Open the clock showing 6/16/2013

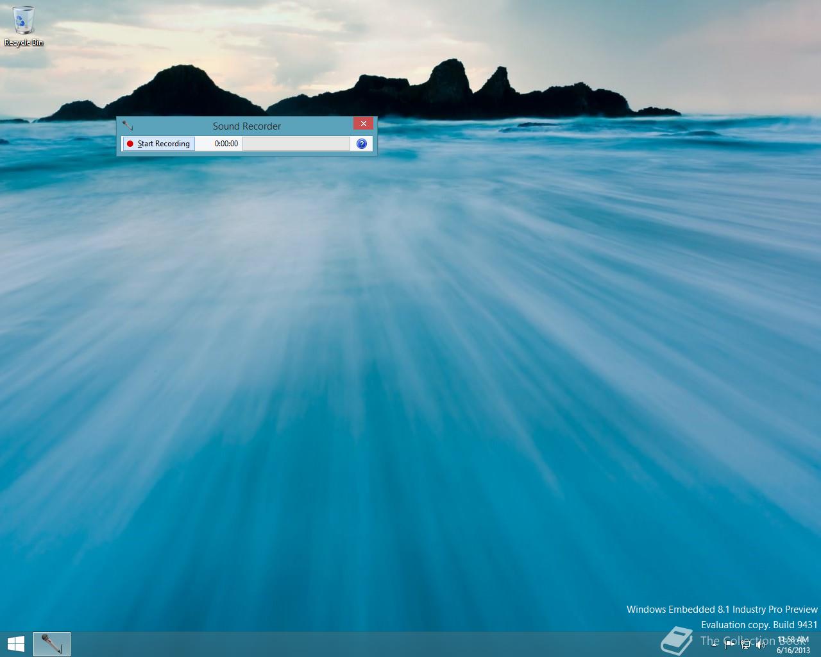click(793, 645)
